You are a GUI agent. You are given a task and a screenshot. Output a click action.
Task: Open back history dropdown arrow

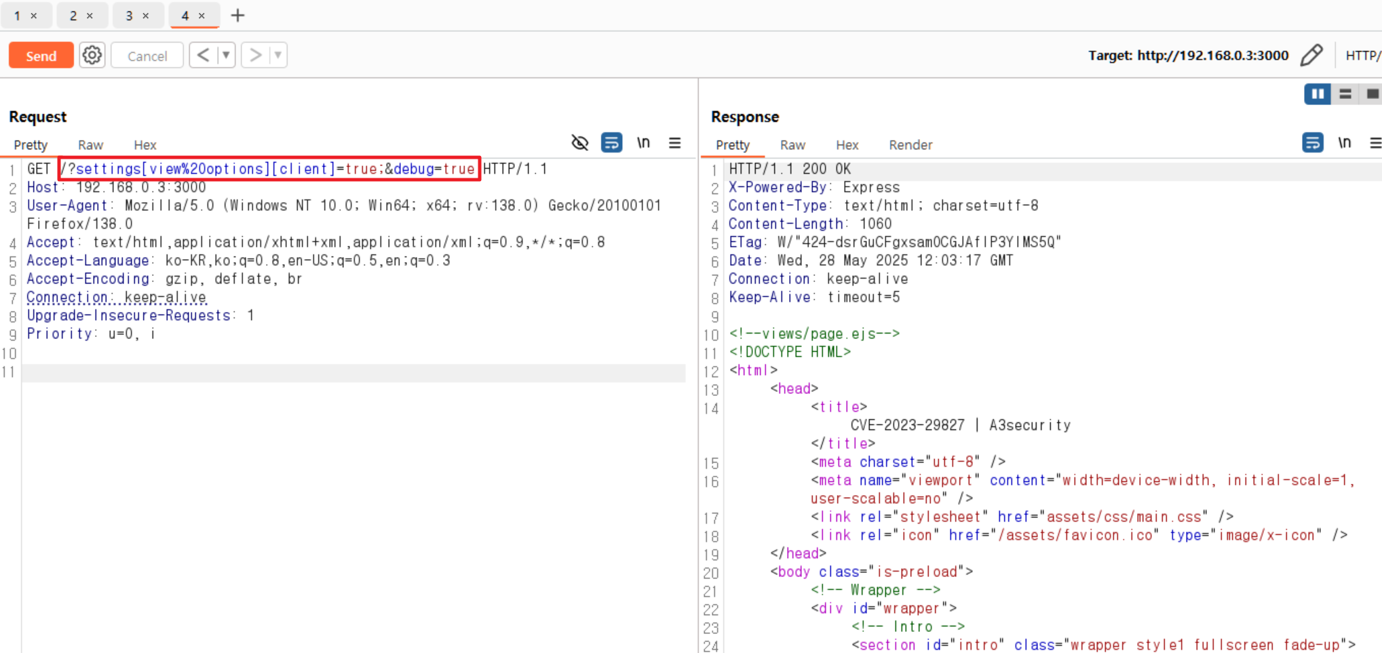[x=227, y=55]
